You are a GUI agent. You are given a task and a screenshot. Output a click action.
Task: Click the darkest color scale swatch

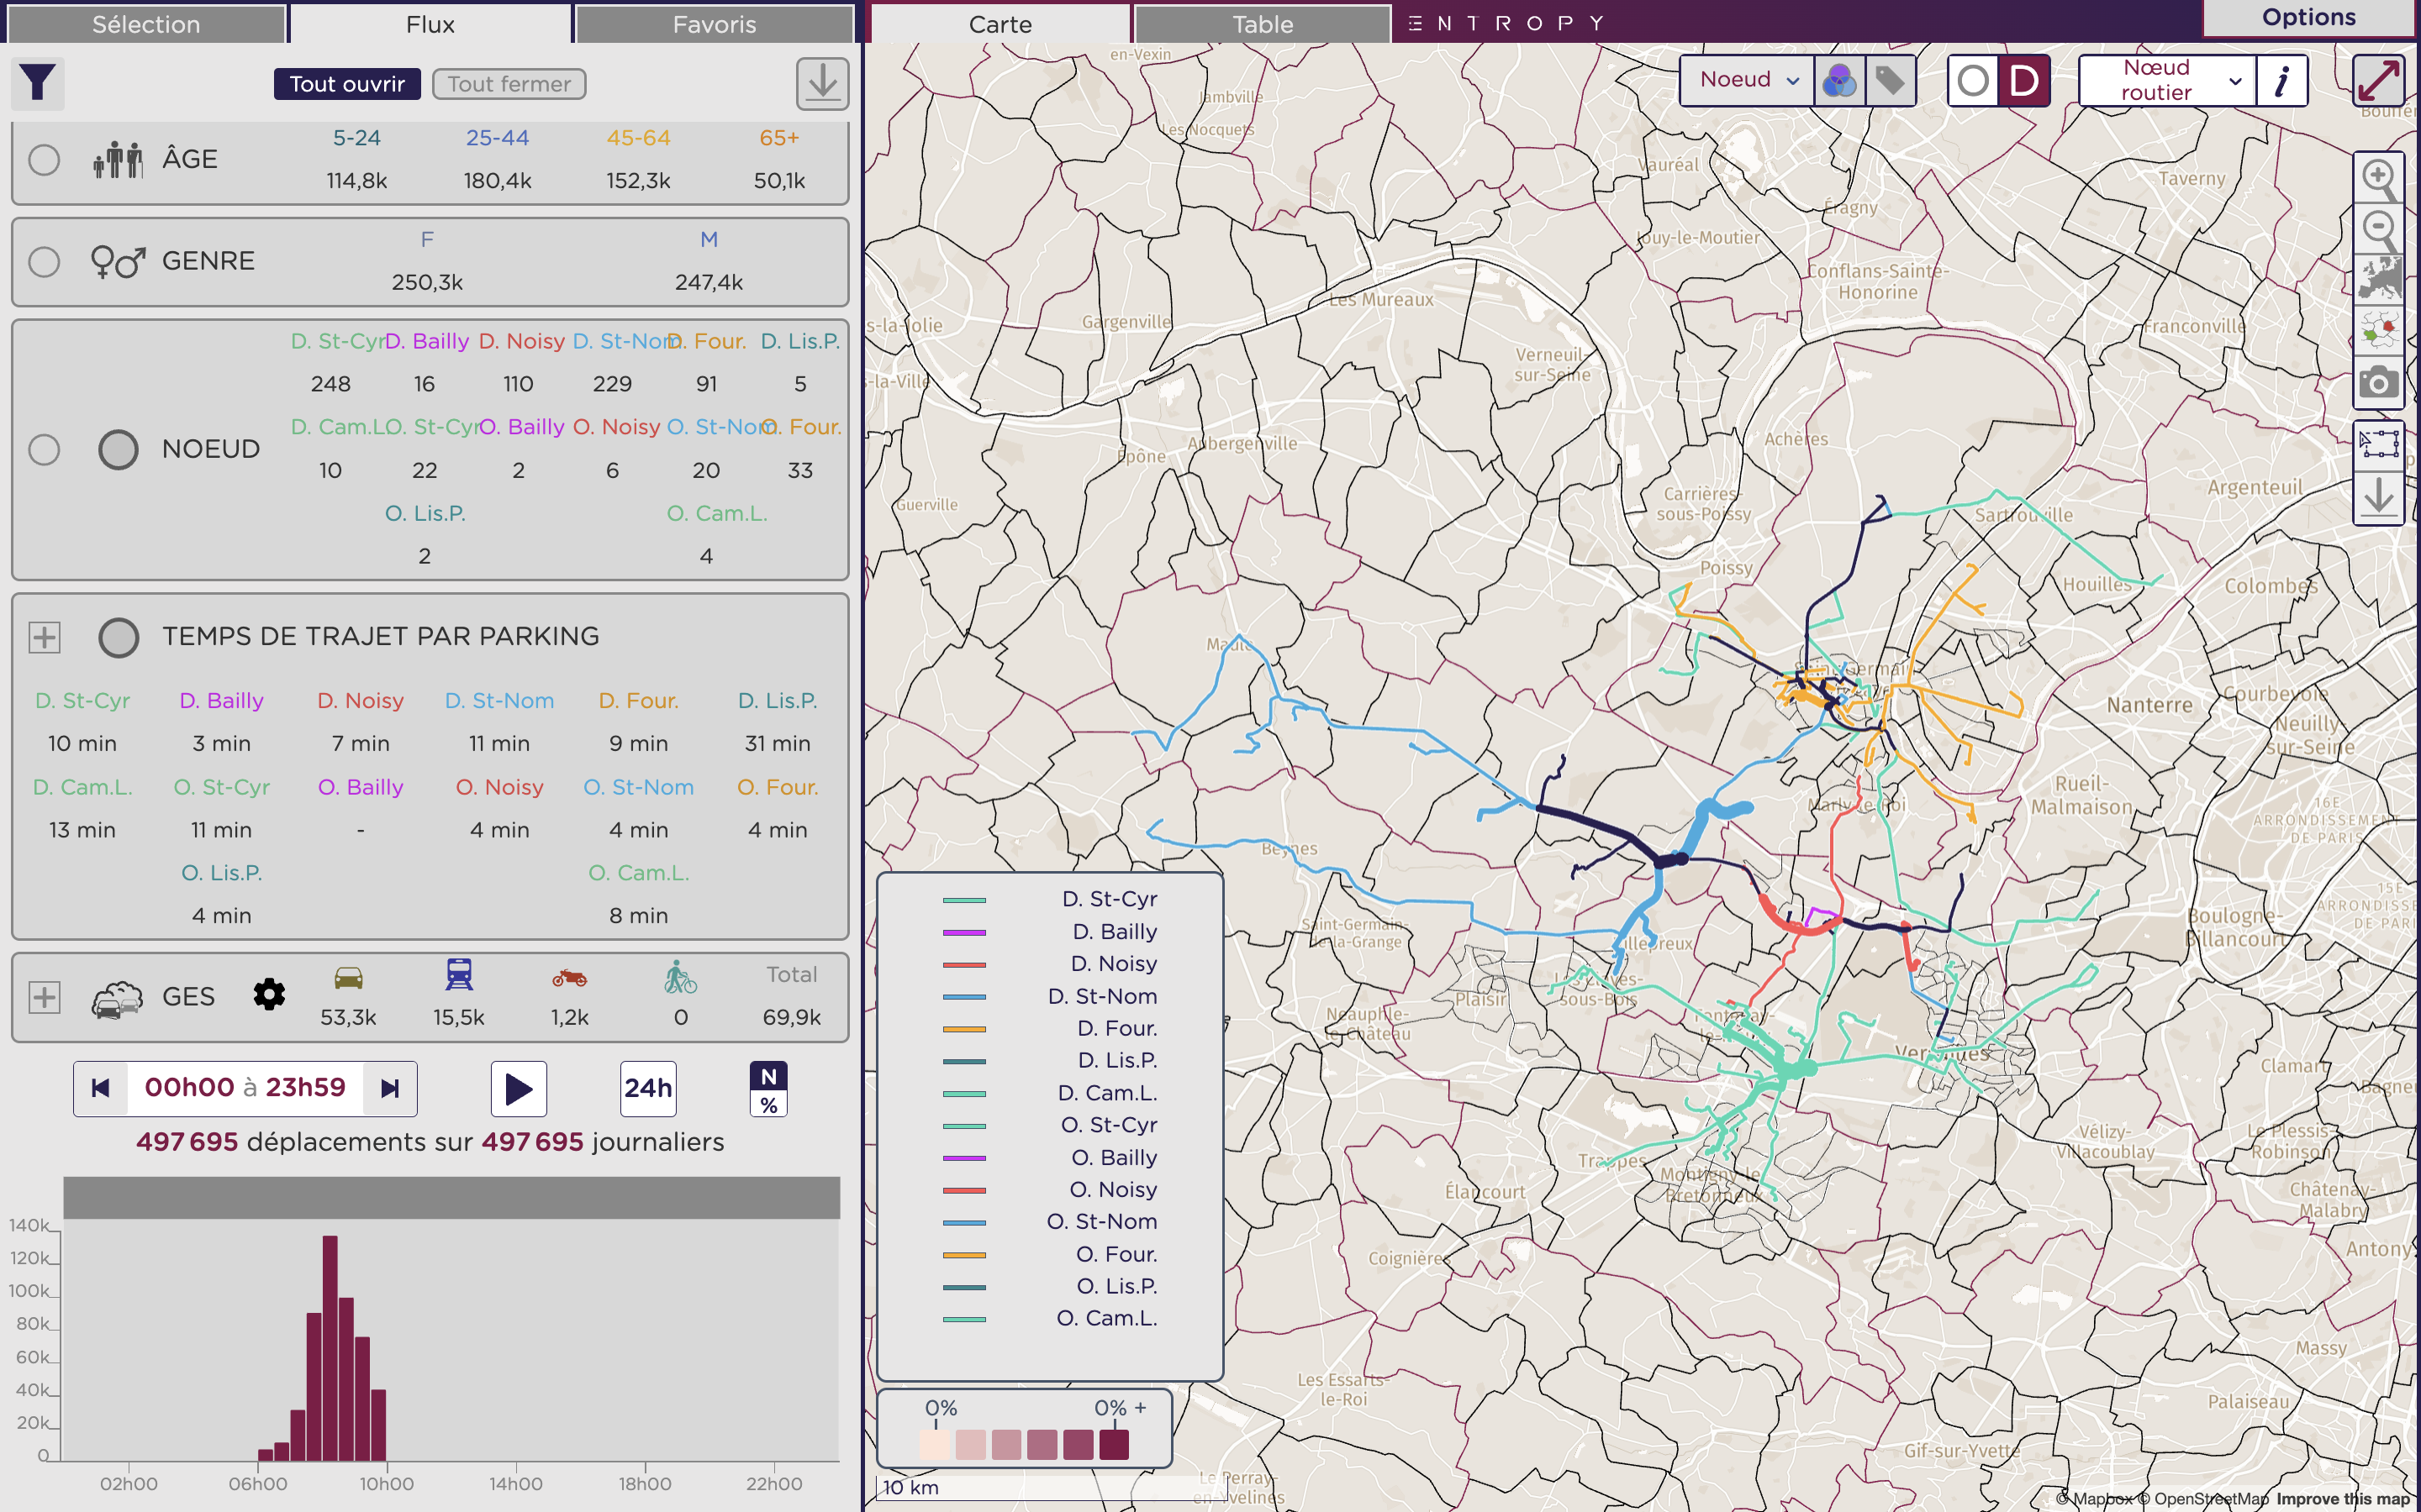pos(1114,1444)
